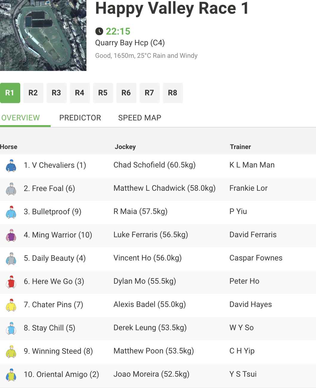The width and height of the screenshot is (316, 388).
Task: Open the Happy Valley track aerial image
Action: [x=43, y=35]
